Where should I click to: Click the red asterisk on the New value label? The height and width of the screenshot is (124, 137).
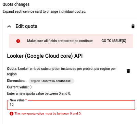[x=26, y=100]
